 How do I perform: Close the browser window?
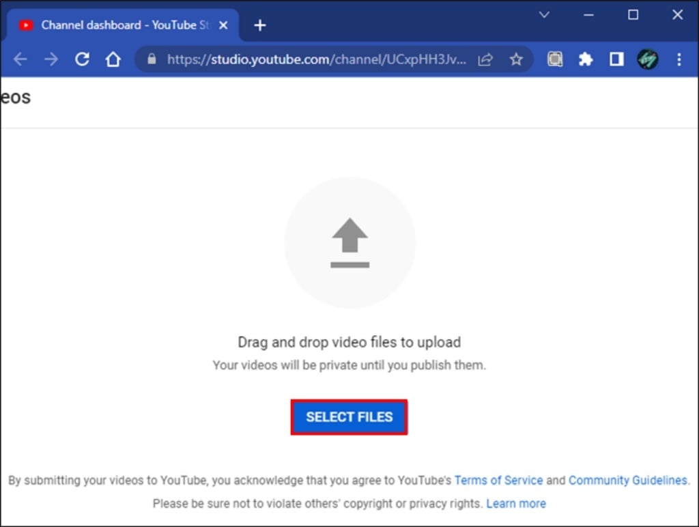click(x=678, y=15)
